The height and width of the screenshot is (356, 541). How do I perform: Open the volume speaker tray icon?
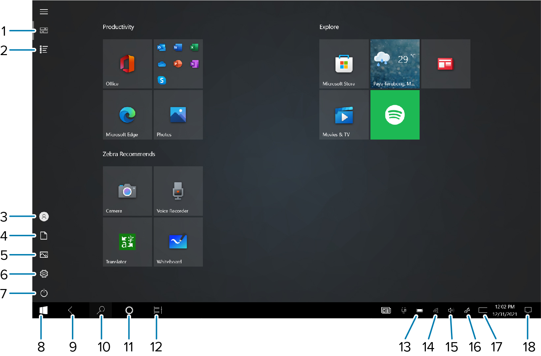(x=451, y=310)
